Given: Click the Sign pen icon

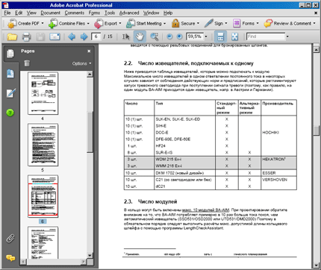Looking at the screenshot, I should tap(208, 23).
